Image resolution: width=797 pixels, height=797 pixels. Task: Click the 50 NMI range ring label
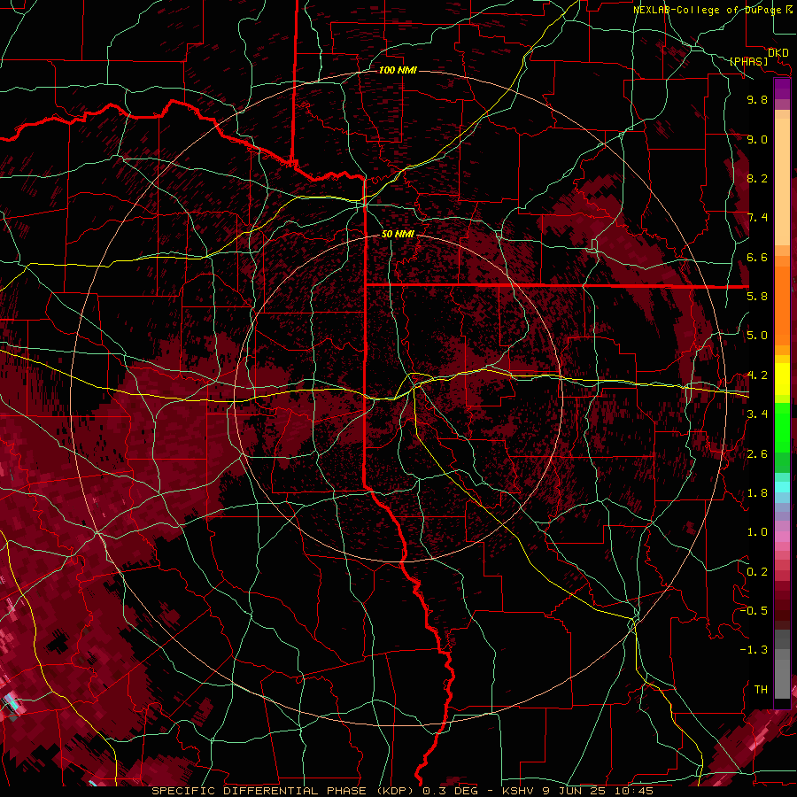click(x=398, y=235)
